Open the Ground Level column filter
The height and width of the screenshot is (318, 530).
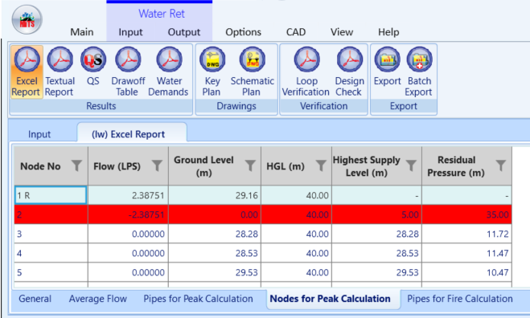point(250,165)
